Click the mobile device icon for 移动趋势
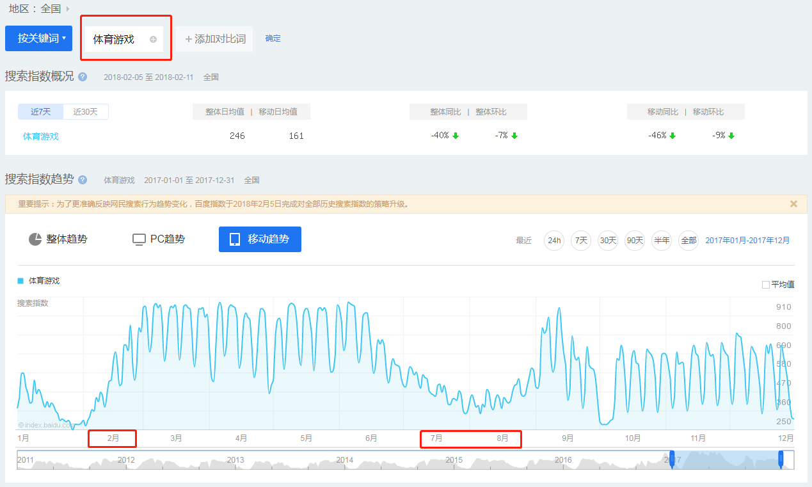The width and height of the screenshot is (812, 487). point(235,239)
